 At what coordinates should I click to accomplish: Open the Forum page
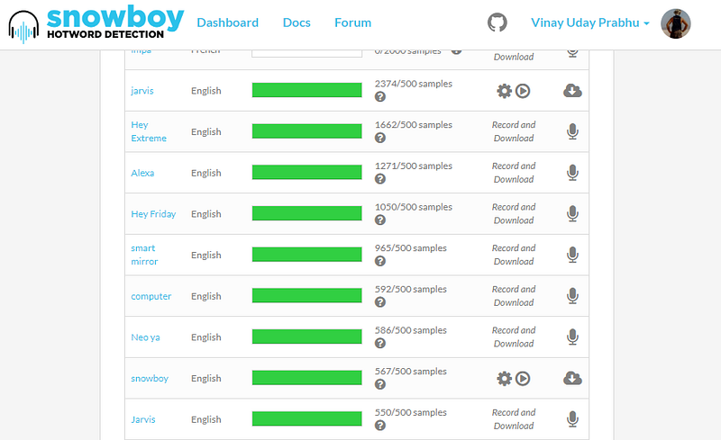click(x=352, y=22)
